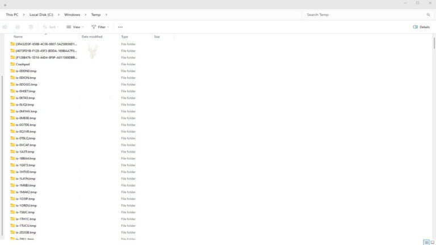Image resolution: width=436 pixels, height=245 pixels.
Task: Select the is-0O7DE.tmp folder name
Action: (26, 125)
